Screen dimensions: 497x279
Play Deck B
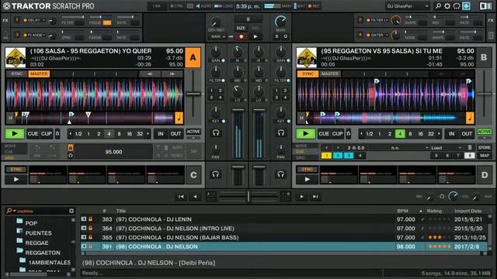pyautogui.click(x=305, y=134)
